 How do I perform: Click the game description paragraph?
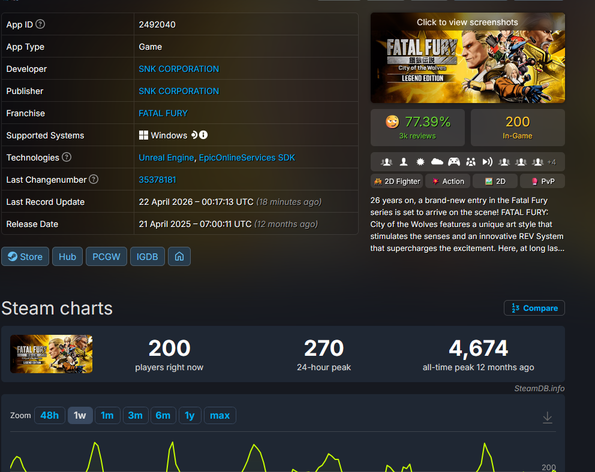[467, 224]
